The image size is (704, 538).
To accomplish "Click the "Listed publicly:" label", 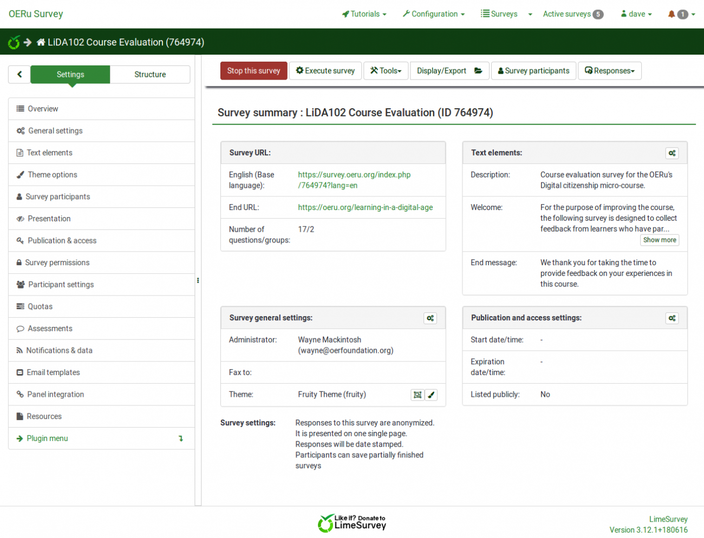I will point(495,395).
